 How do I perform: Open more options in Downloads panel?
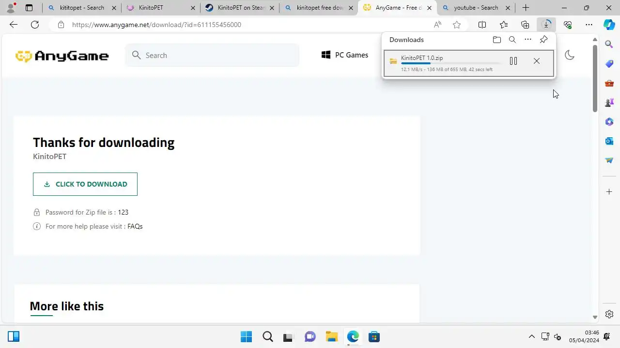point(528,40)
